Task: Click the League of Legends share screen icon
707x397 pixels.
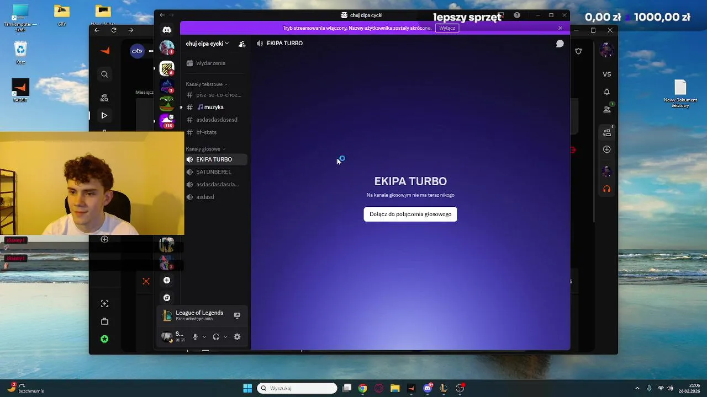Action: click(237, 315)
